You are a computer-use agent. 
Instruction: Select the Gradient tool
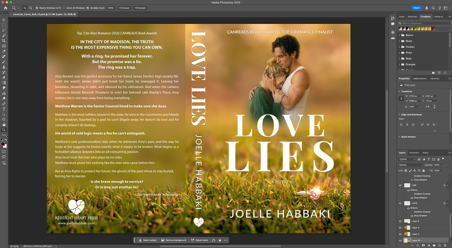tap(4, 83)
